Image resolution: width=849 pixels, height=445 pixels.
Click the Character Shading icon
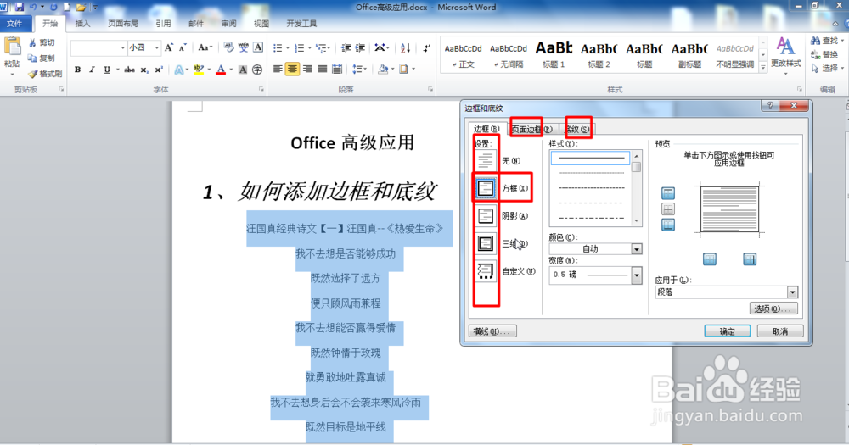[243, 70]
